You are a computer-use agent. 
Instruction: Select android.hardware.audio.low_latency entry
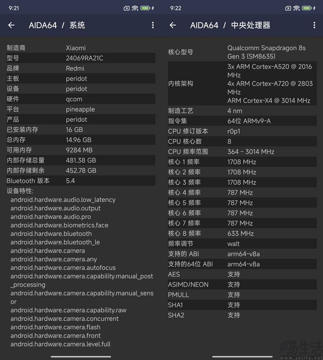coord(63,200)
